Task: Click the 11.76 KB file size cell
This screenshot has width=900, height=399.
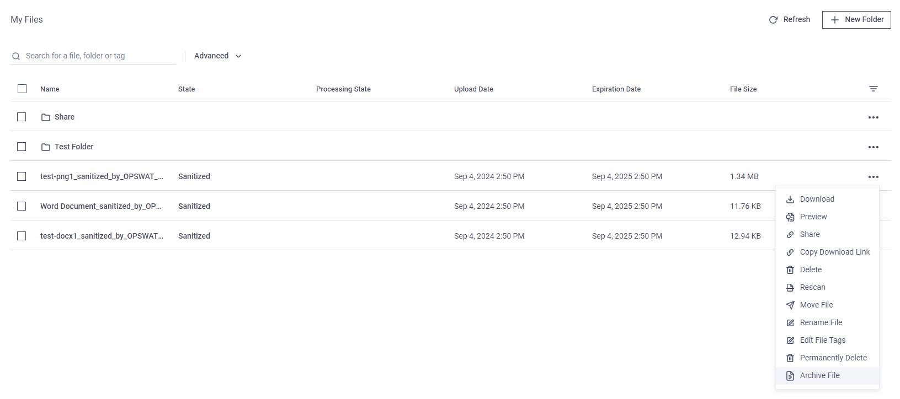Action: [745, 206]
